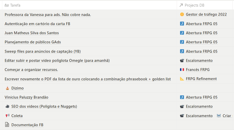Image resolution: width=234 pixels, height=130 pixels.
Task: Click the empty Projects DB cell in Dízimo row
Action: coord(205,88)
